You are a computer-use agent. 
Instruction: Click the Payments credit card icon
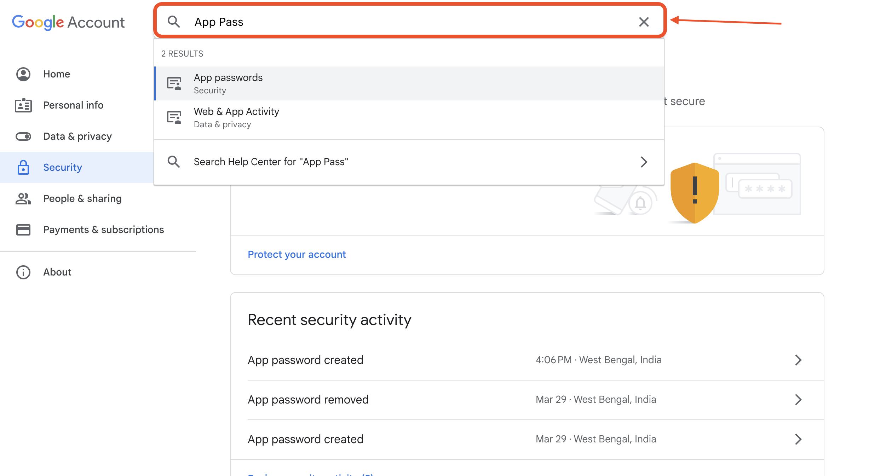[23, 230]
